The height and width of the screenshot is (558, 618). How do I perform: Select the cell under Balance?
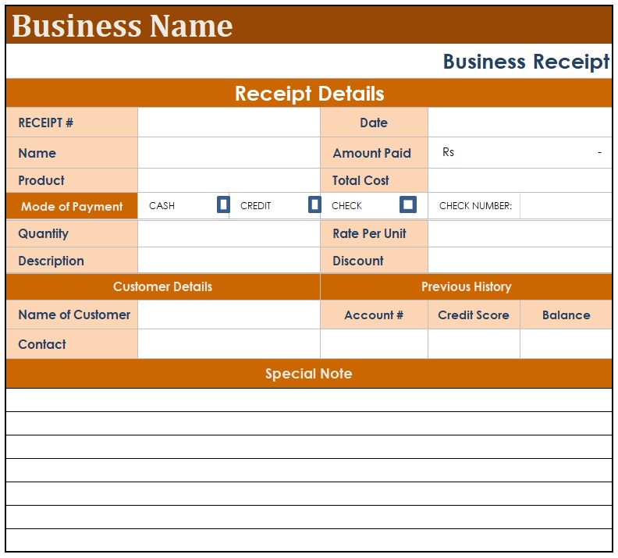(566, 344)
